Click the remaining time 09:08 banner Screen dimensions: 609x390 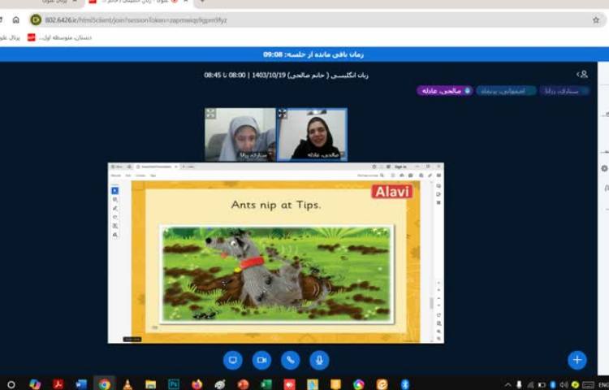coord(313,54)
